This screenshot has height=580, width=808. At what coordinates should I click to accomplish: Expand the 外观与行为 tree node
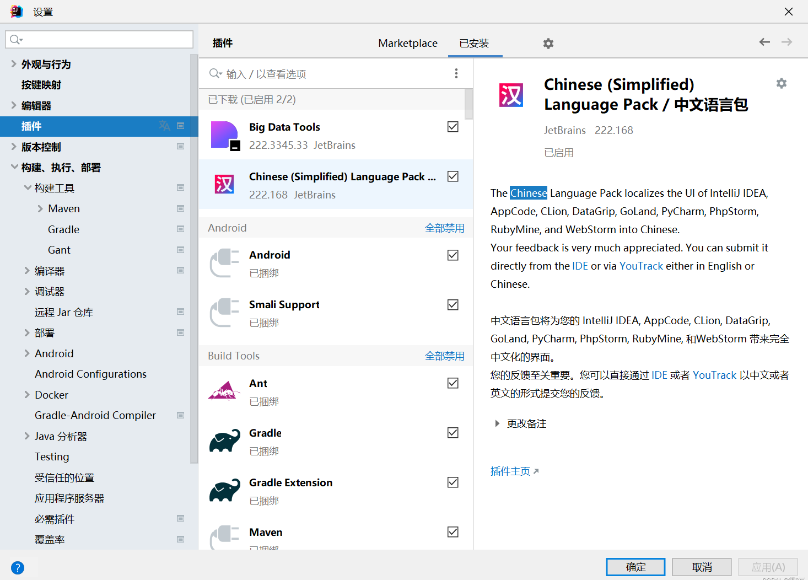click(14, 64)
